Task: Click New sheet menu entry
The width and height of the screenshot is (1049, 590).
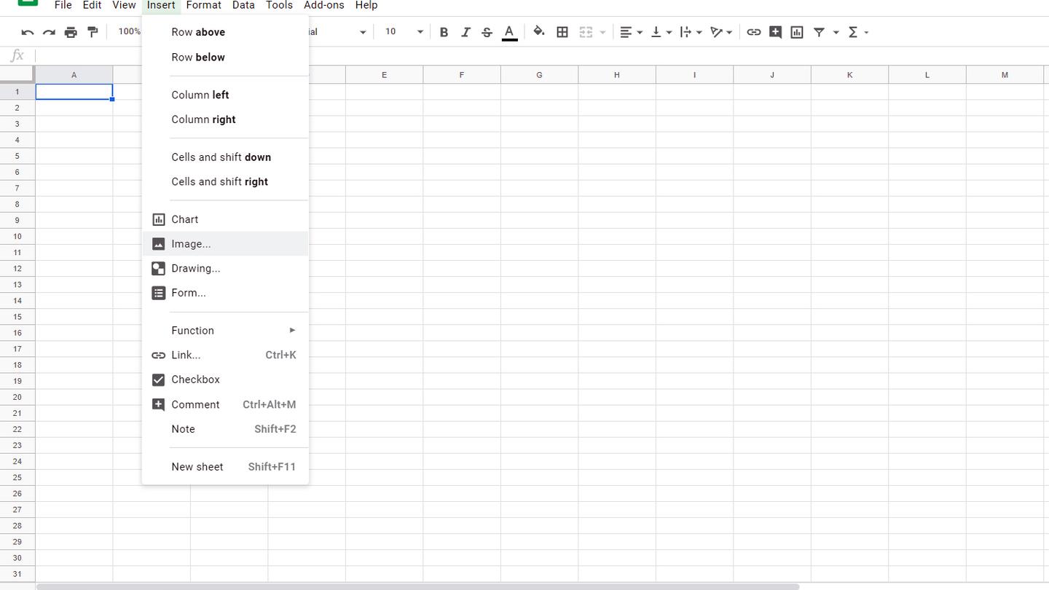Action: 197,467
